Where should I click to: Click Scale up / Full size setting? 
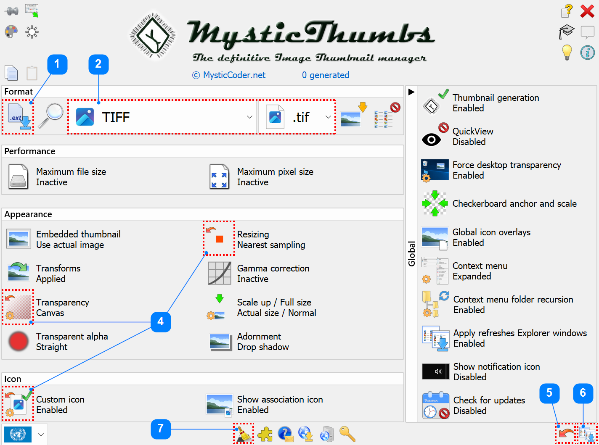click(x=261, y=308)
